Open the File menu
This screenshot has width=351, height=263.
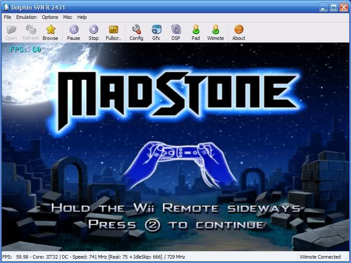pos(7,17)
